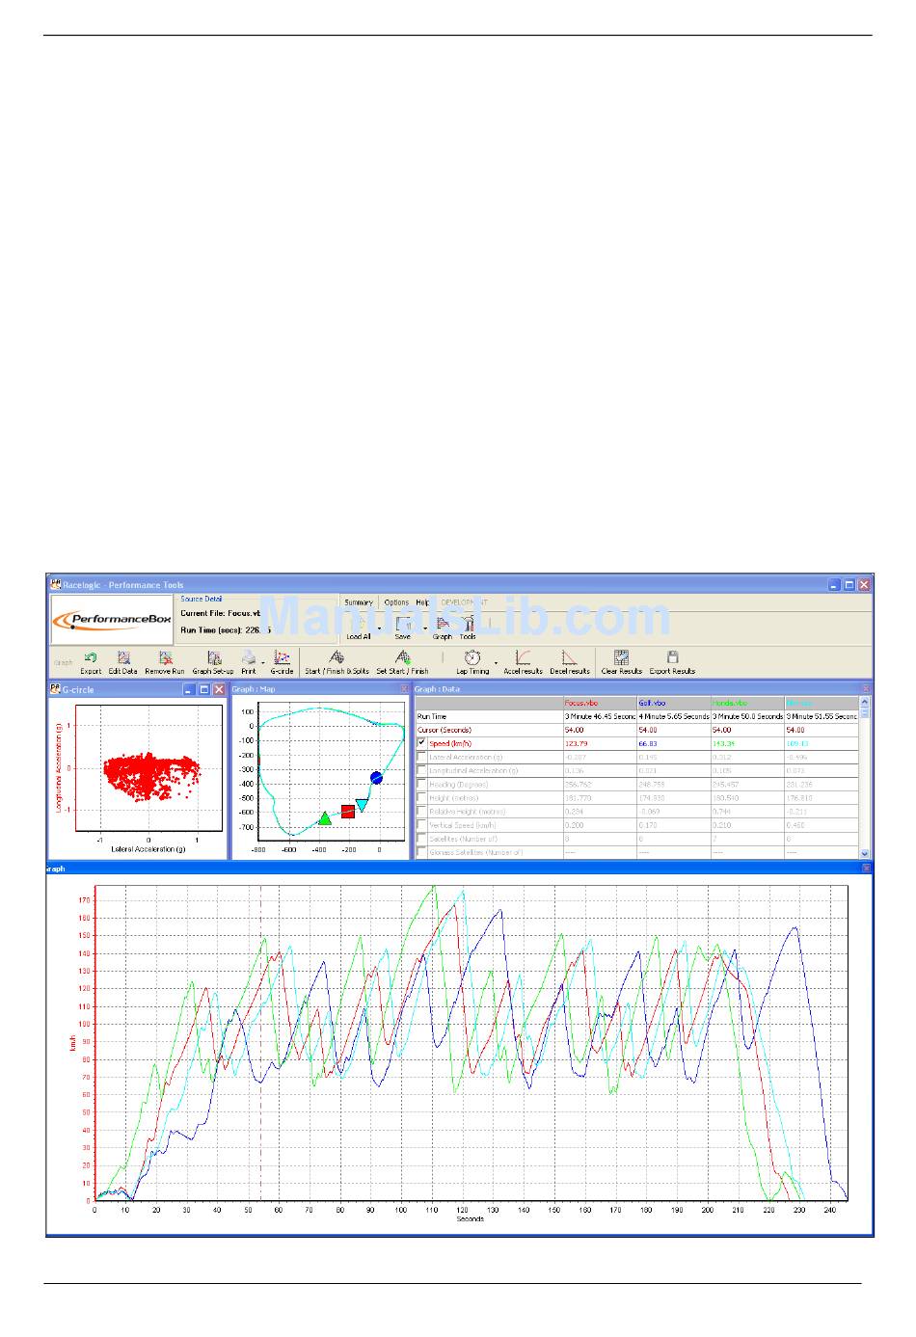The height and width of the screenshot is (1337, 916).
Task: Click green triangle marker on map
Action: coord(325,818)
